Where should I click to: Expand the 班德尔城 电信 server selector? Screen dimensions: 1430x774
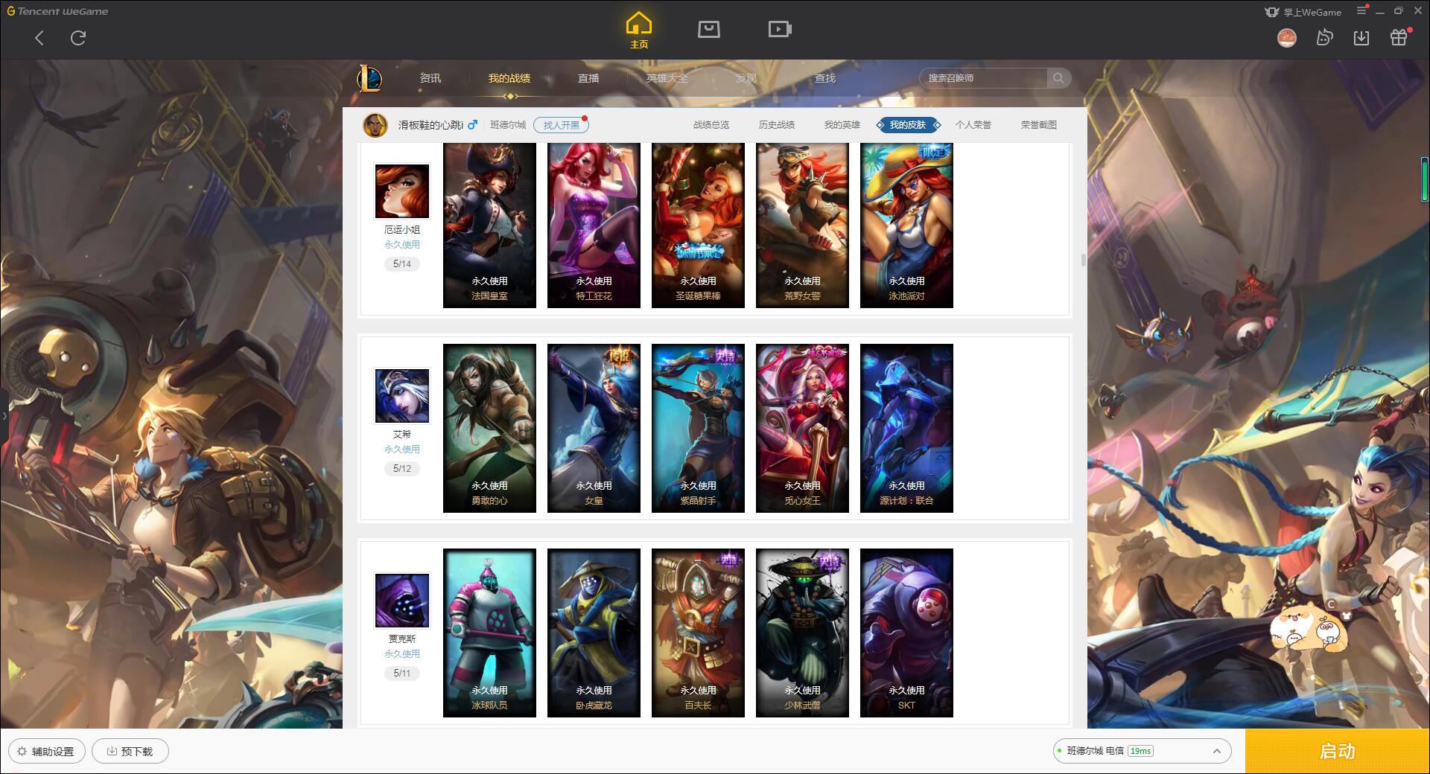click(1141, 751)
